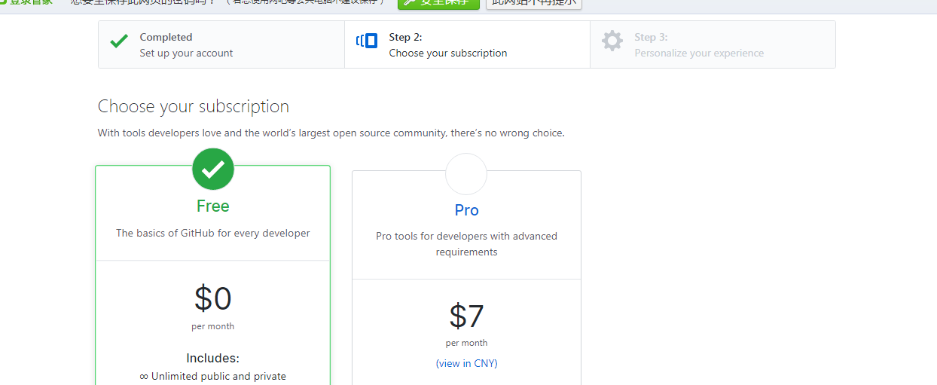
Task: Open the '(view in CNY)' link
Action: point(466,363)
